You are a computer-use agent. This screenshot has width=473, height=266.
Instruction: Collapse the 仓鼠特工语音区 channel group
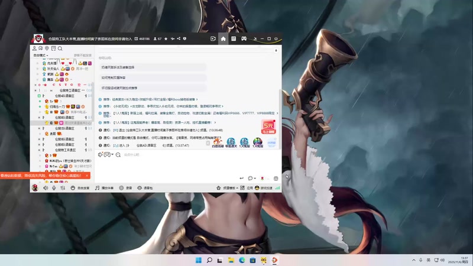(35, 90)
